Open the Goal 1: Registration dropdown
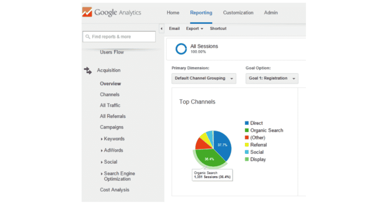The height and width of the screenshot is (212, 378). [272, 79]
